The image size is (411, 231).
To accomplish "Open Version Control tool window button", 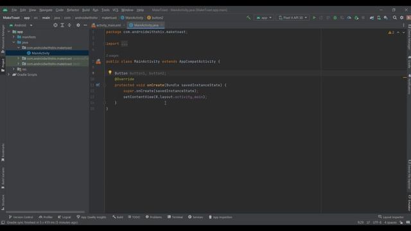I will coord(21,217).
